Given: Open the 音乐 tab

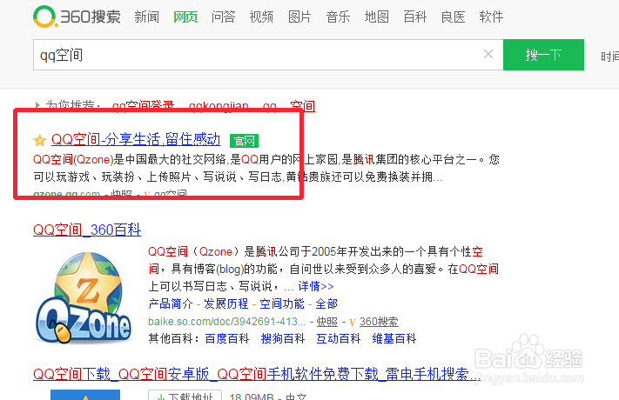Looking at the screenshot, I should (x=338, y=17).
